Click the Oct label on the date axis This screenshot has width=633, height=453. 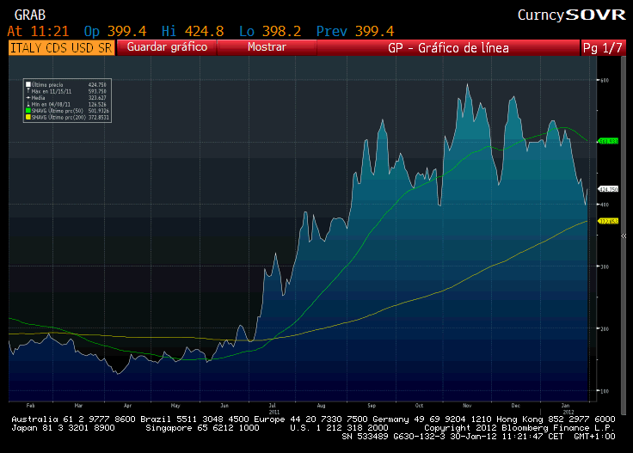tap(419, 406)
